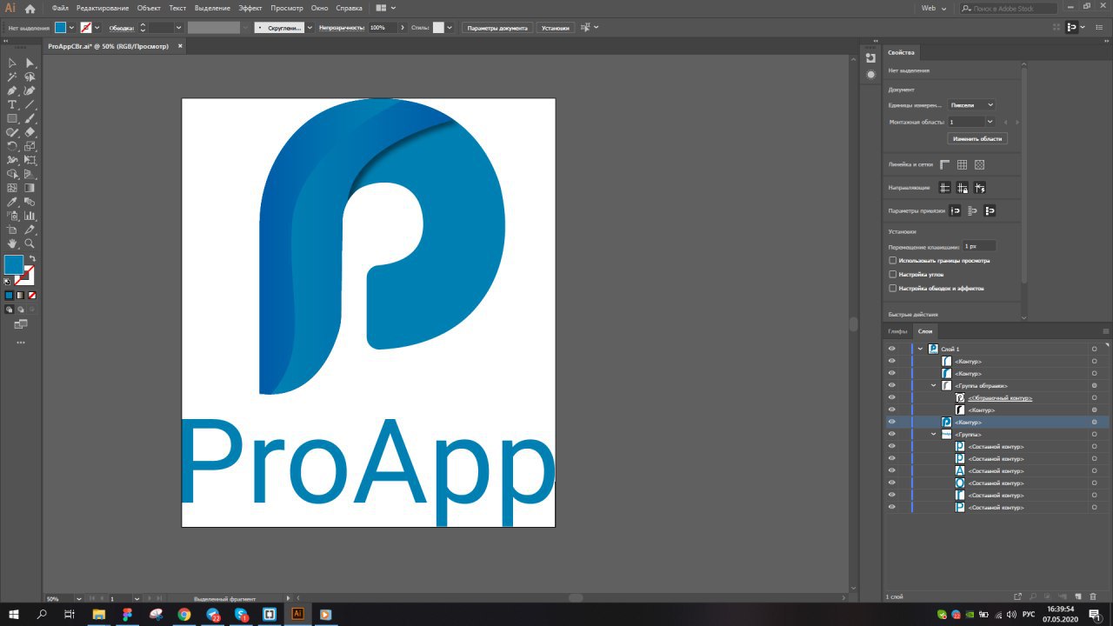Delete selection using Layers panel trash icon
Viewport: 1113px width, 626px height.
coord(1093,596)
